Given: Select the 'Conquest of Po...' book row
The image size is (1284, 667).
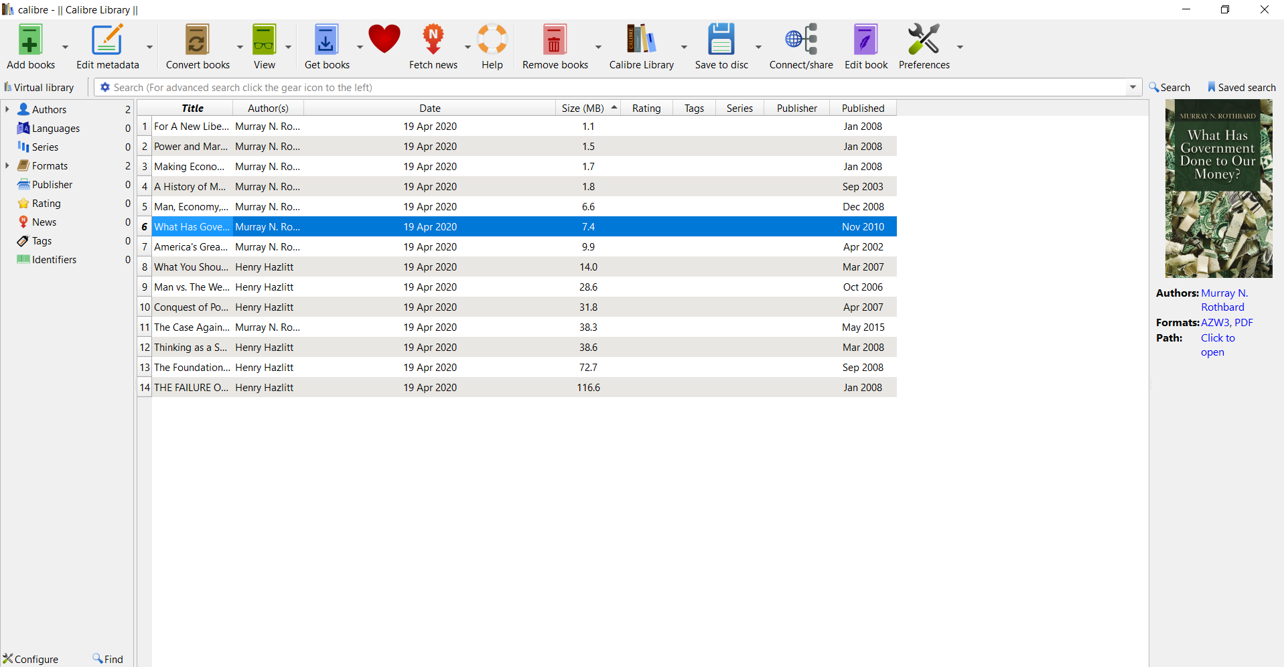Looking at the screenshot, I should coord(517,307).
